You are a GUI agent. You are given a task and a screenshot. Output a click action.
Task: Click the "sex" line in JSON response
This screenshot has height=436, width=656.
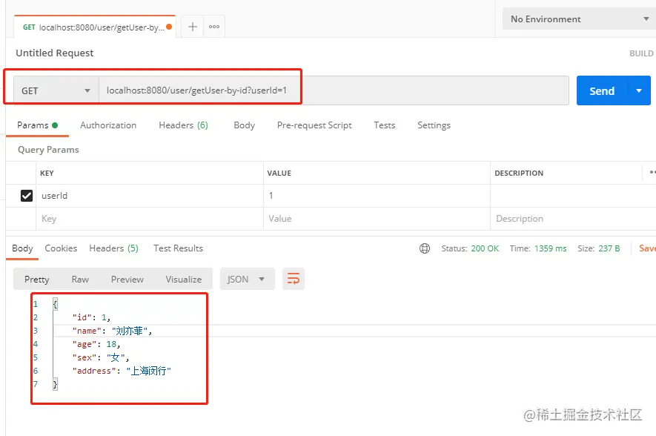pyautogui.click(x=101, y=357)
